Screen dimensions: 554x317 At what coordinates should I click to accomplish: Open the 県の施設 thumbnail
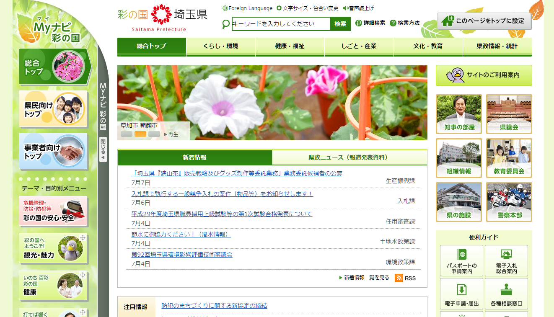point(459,202)
